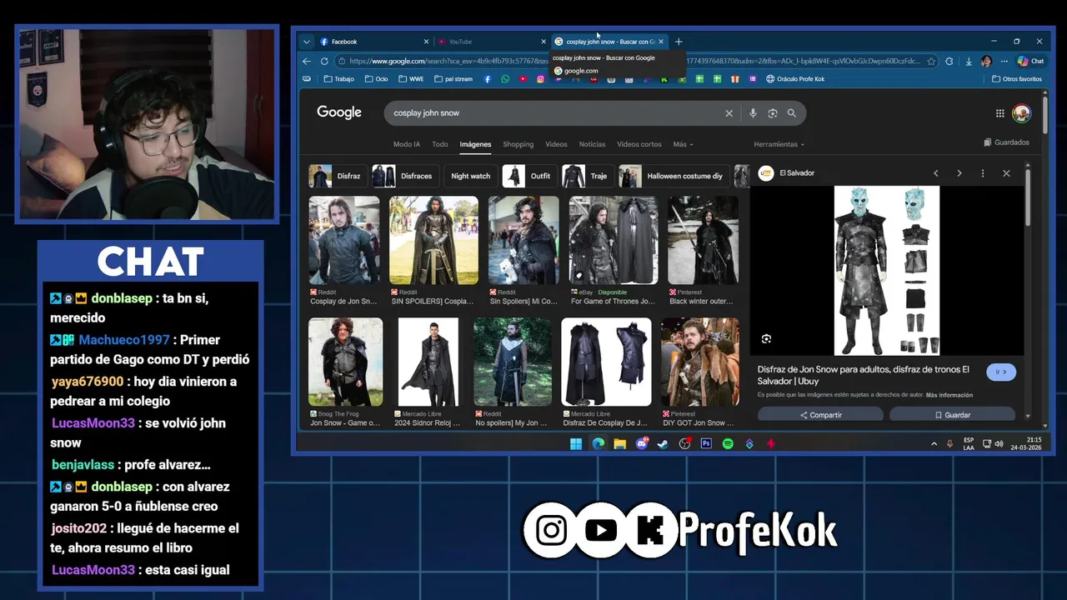This screenshot has width=1067, height=600.
Task: Open the Copilot Chat button
Action: (x=1031, y=61)
